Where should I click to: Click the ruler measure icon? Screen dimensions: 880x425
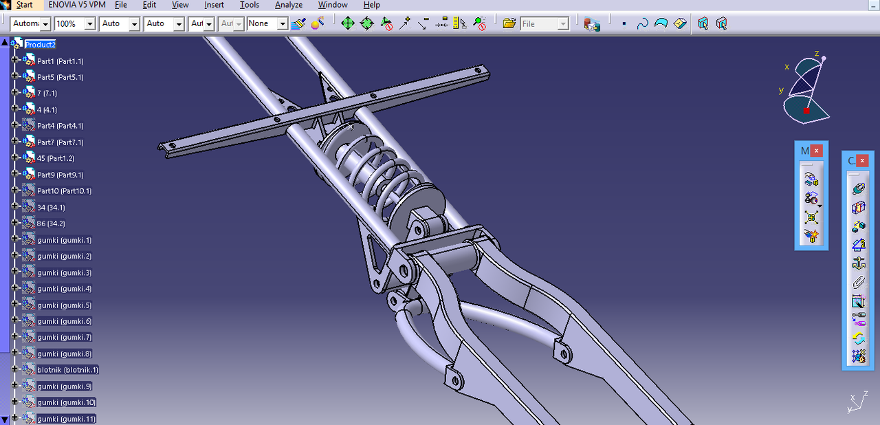point(461,23)
